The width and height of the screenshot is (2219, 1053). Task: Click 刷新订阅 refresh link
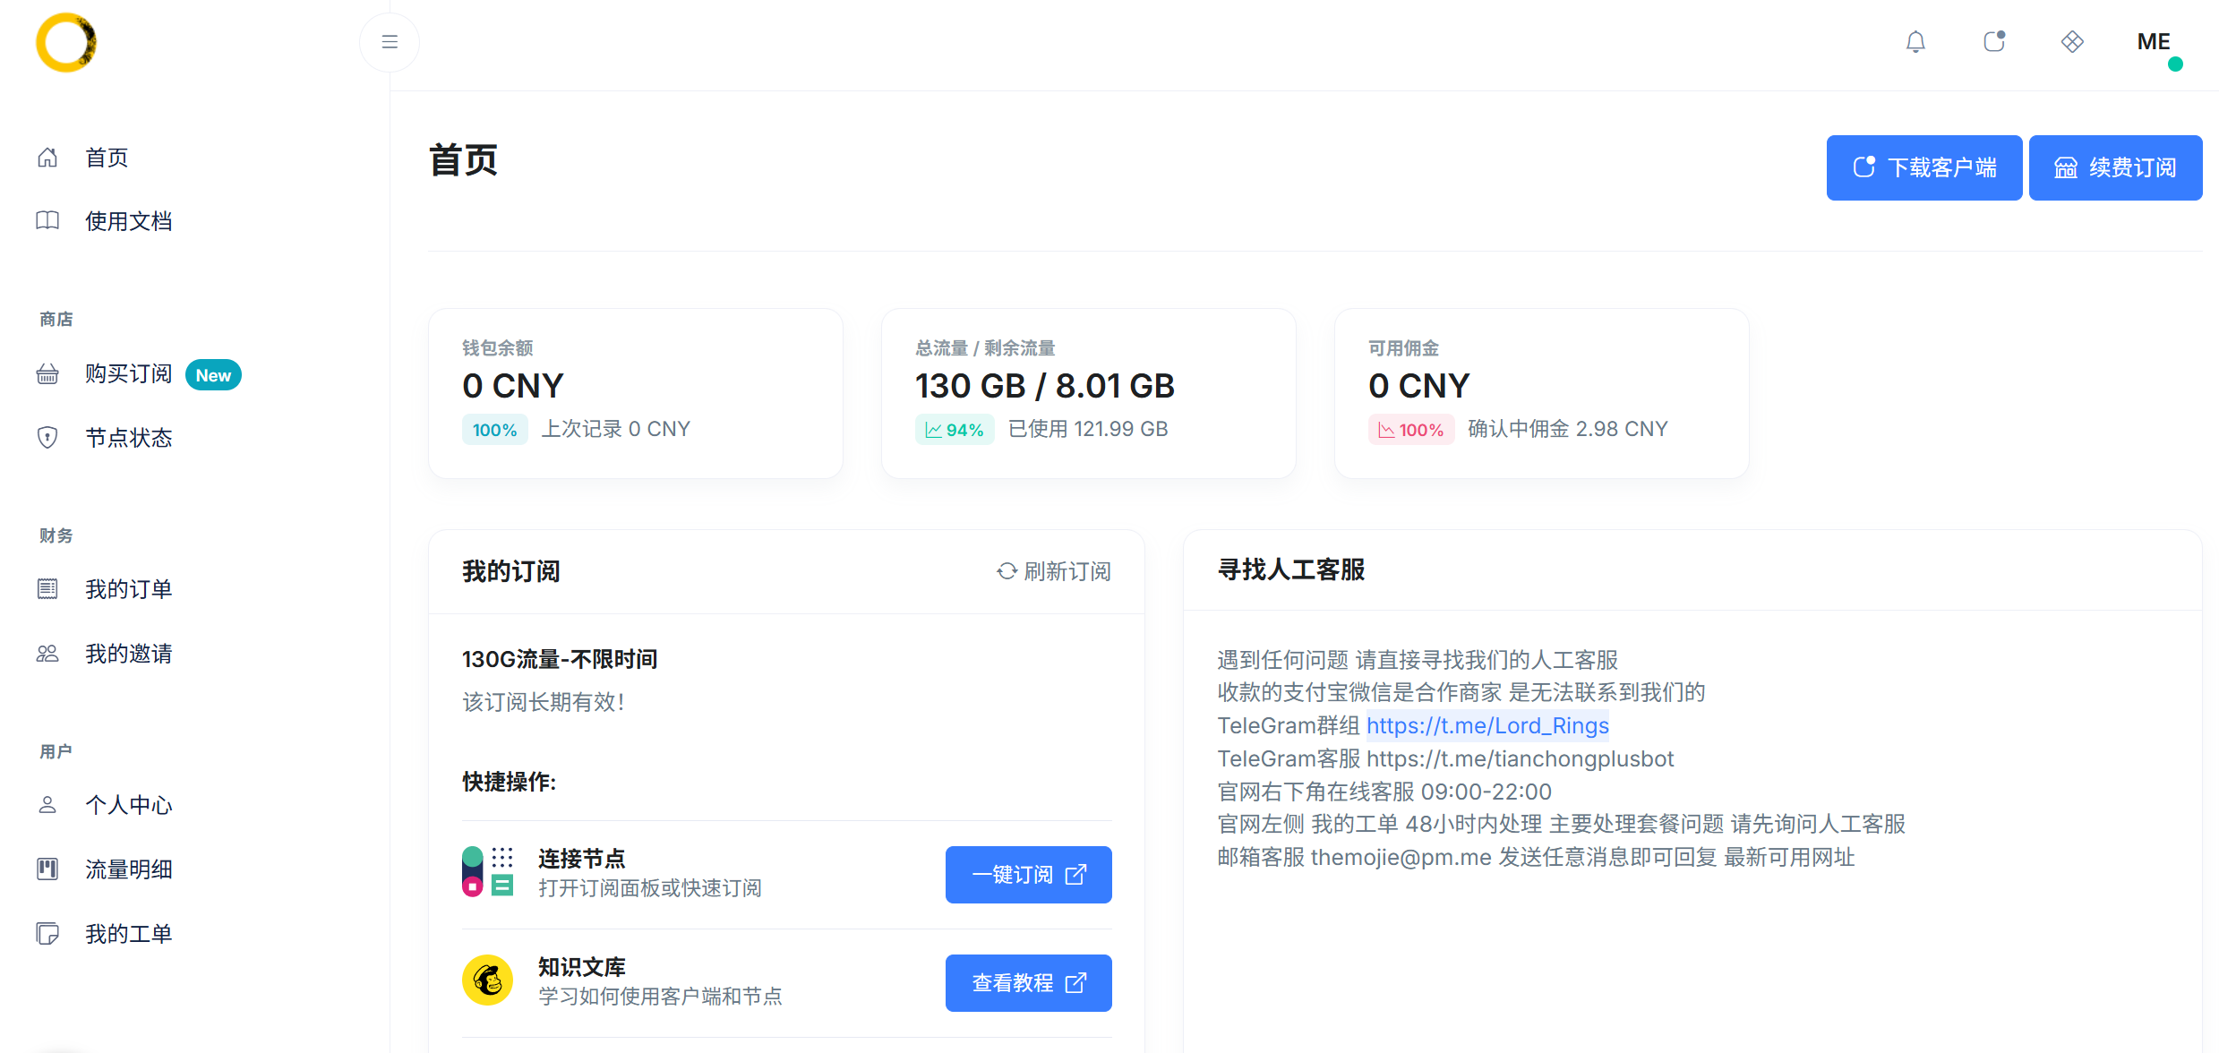[x=1054, y=571]
